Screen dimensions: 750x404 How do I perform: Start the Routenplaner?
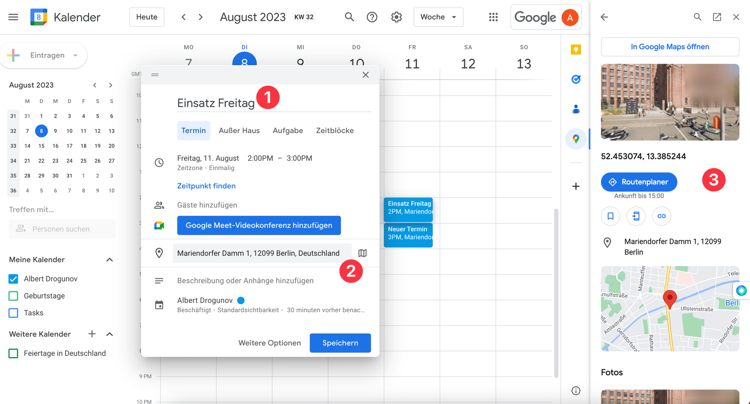(639, 182)
